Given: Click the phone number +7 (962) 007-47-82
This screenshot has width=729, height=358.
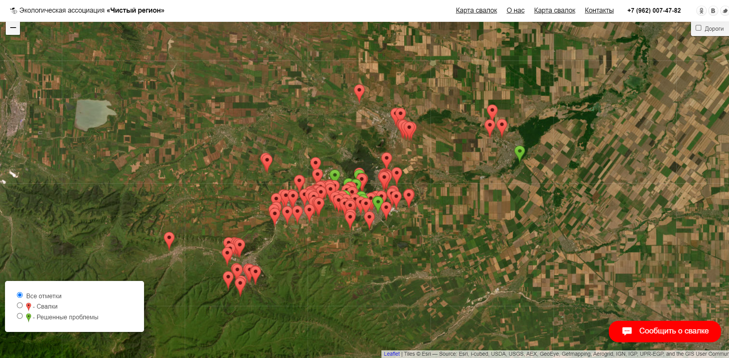Looking at the screenshot, I should click(654, 10).
